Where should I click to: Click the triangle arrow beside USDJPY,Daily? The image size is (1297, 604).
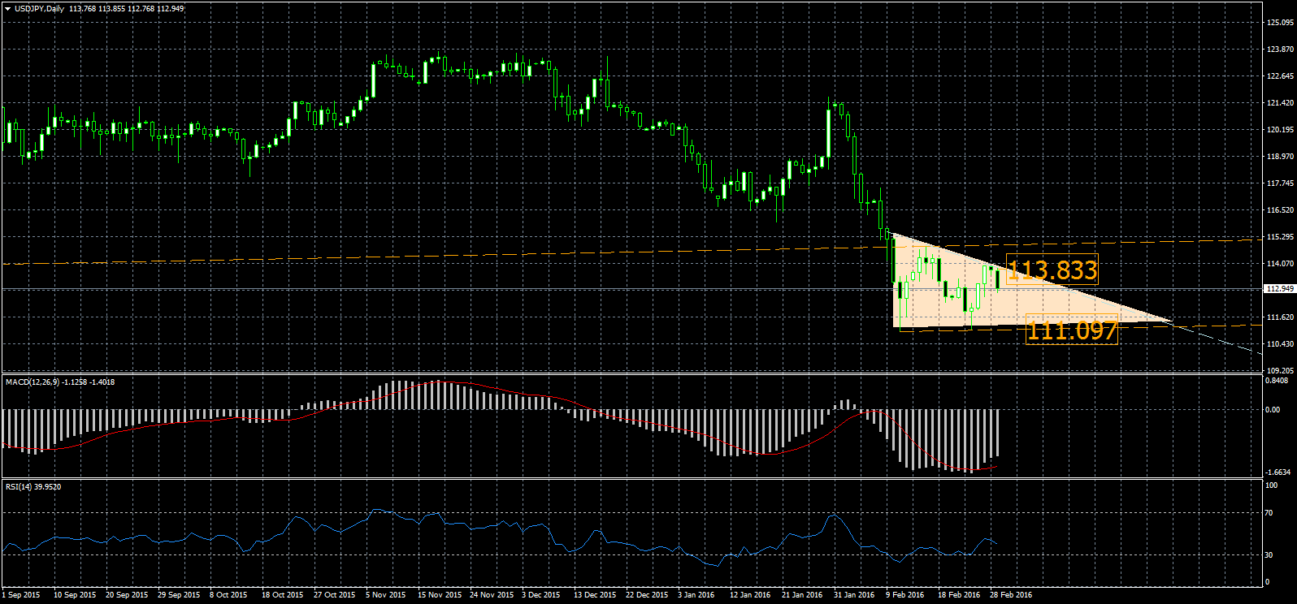pos(7,9)
